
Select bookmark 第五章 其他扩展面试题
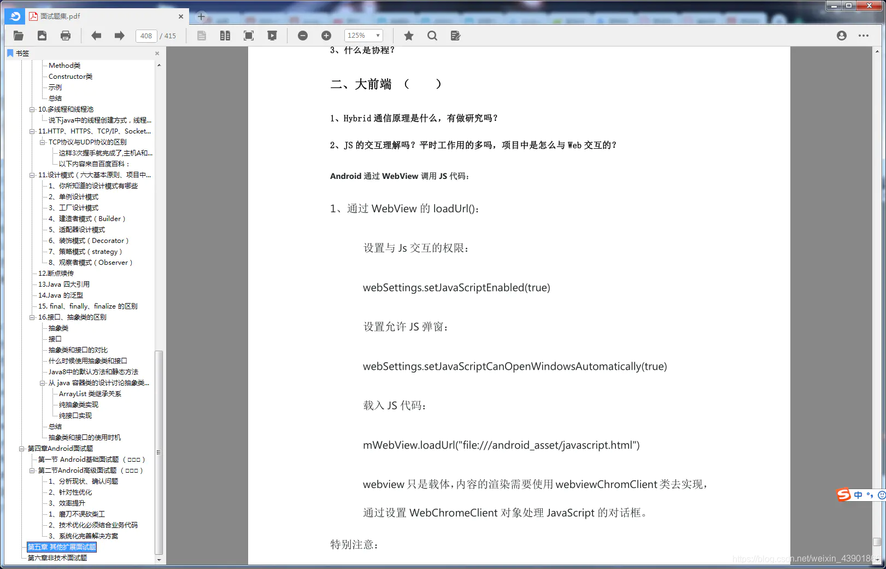(62, 547)
